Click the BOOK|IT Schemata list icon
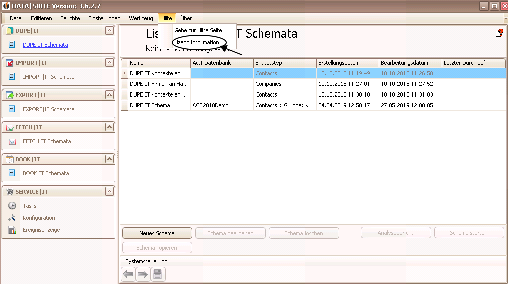The height and width of the screenshot is (284, 508). point(12,173)
